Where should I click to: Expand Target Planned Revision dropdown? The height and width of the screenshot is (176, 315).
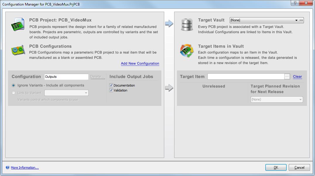click(x=300, y=100)
